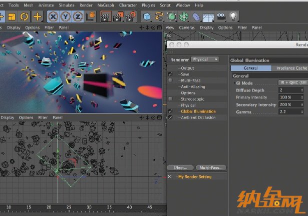The height and width of the screenshot is (216, 308).
Task: Click the yellow plus last-tool icon
Action: [37, 16]
